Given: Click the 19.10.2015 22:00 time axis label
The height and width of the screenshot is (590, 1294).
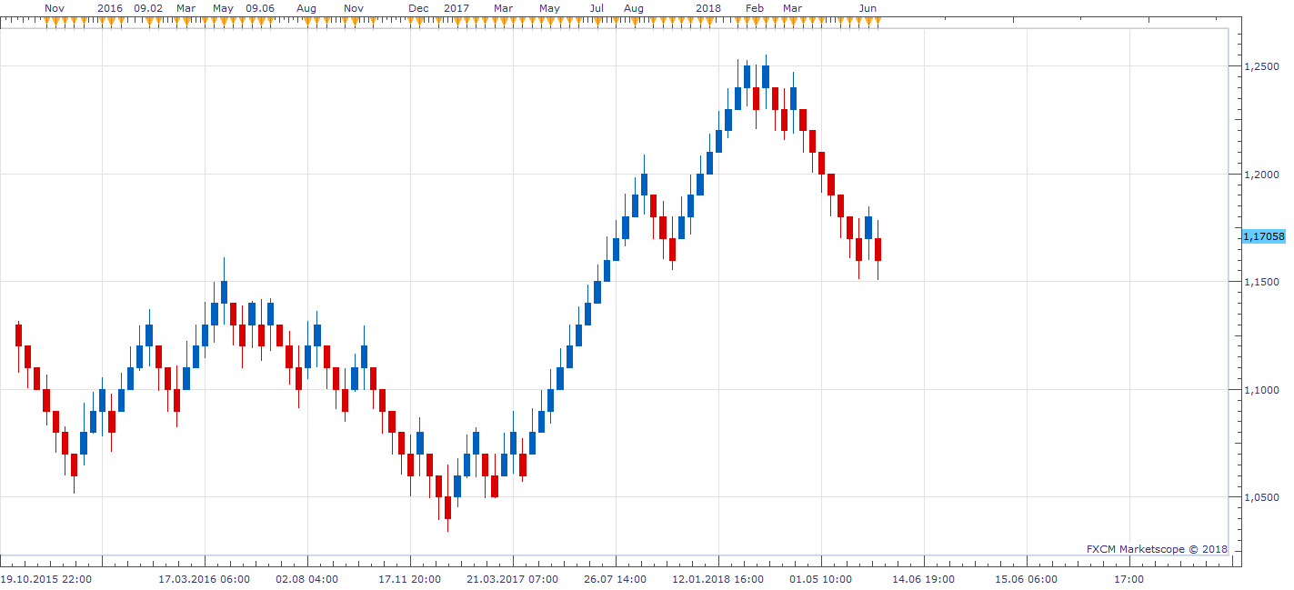Looking at the screenshot, I should click(45, 578).
